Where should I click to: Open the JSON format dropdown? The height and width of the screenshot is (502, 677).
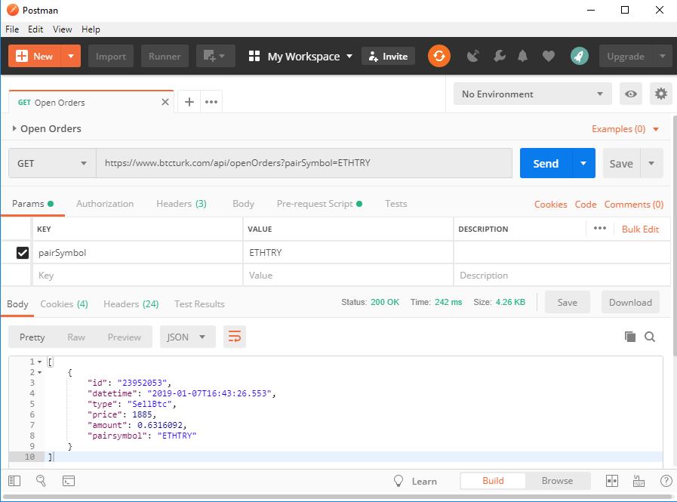pos(187,337)
